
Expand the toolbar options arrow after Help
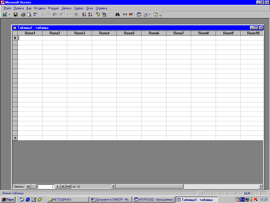[160, 15]
